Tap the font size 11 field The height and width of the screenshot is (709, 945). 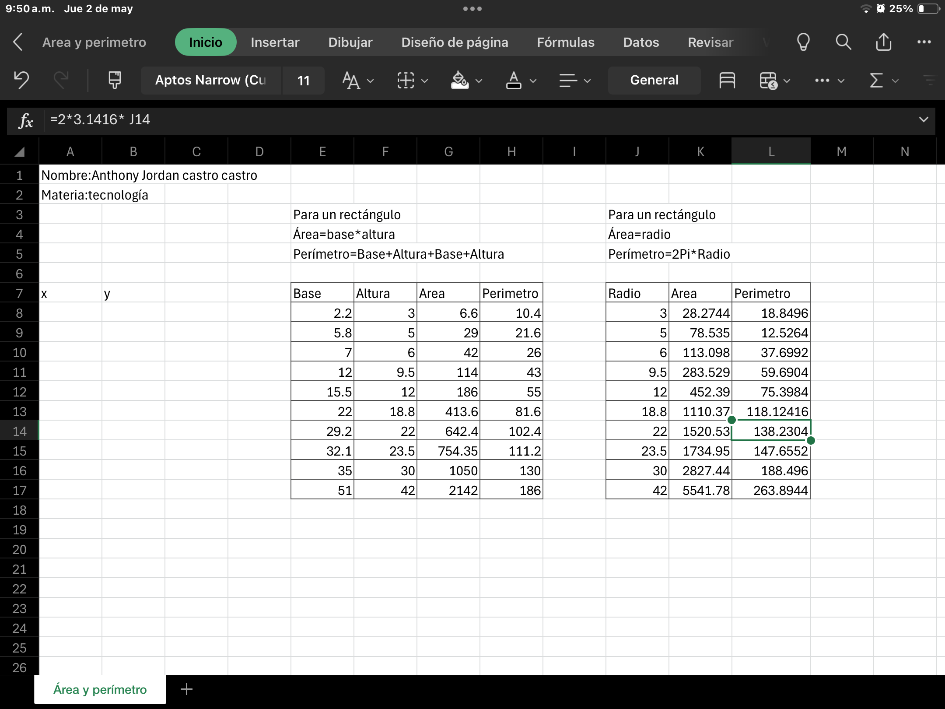click(303, 80)
